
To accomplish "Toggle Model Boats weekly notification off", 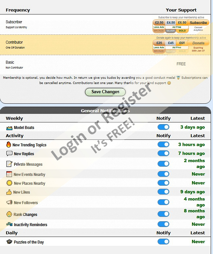I will click(x=163, y=127).
